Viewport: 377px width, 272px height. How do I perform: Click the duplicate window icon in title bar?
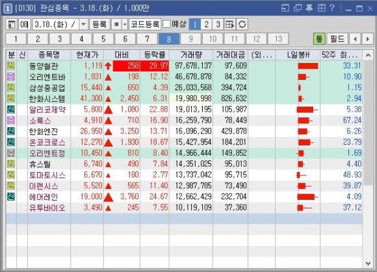[298, 8]
